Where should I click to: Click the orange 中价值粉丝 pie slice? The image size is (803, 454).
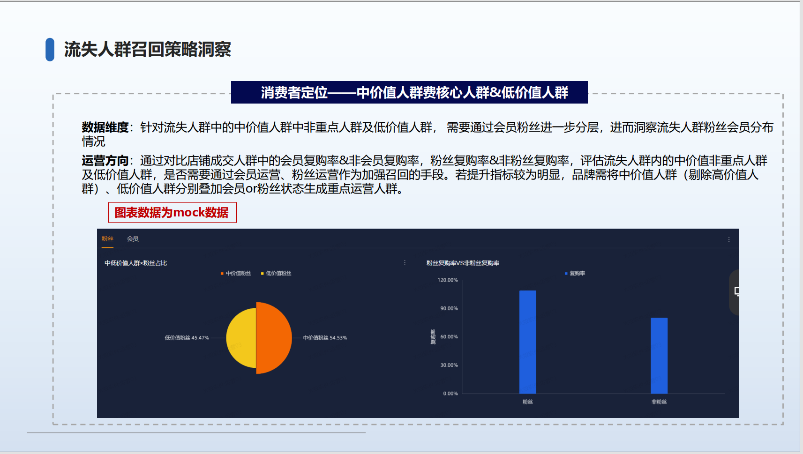(274, 338)
